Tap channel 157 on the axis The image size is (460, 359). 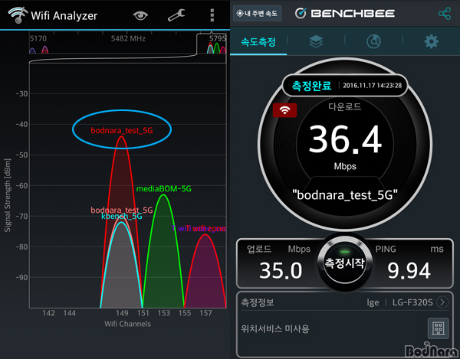click(205, 313)
